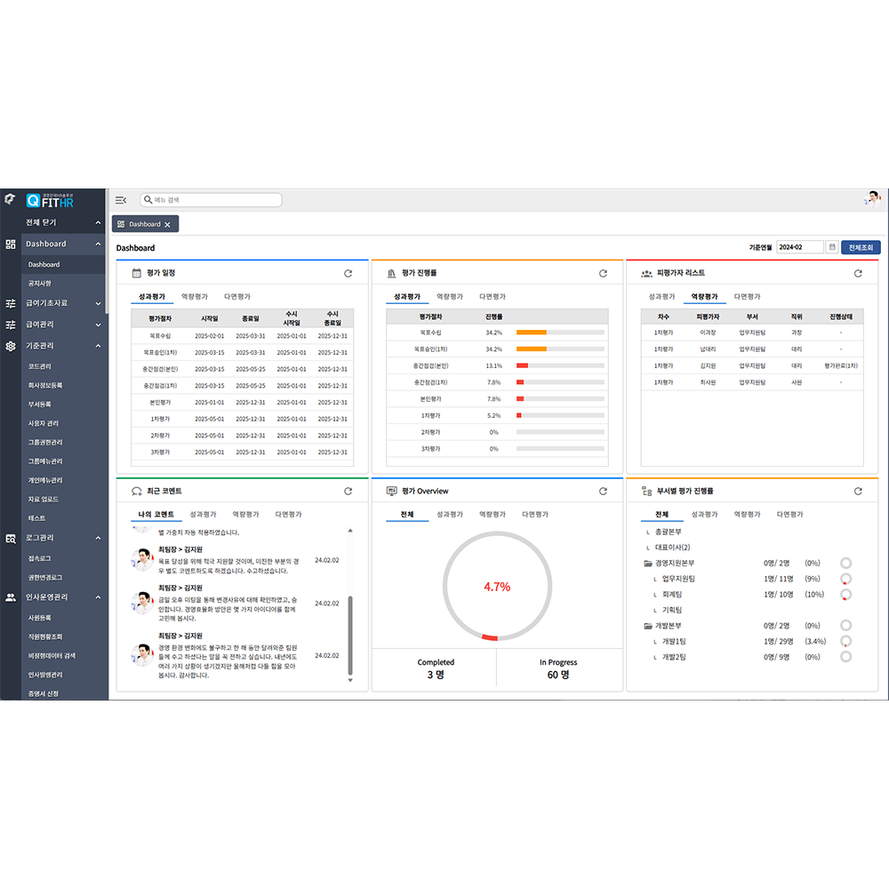Refresh the 부서별 평가 진행률 panel

(x=856, y=490)
